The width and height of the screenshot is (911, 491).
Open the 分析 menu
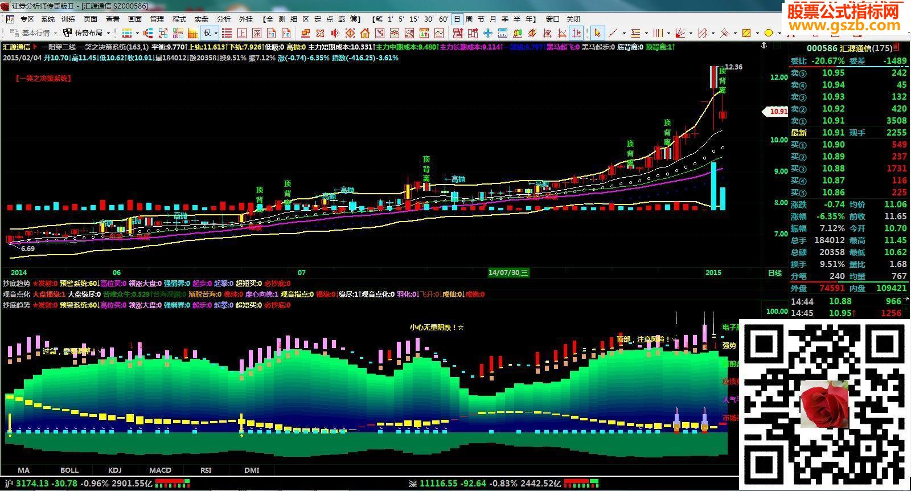[224, 19]
